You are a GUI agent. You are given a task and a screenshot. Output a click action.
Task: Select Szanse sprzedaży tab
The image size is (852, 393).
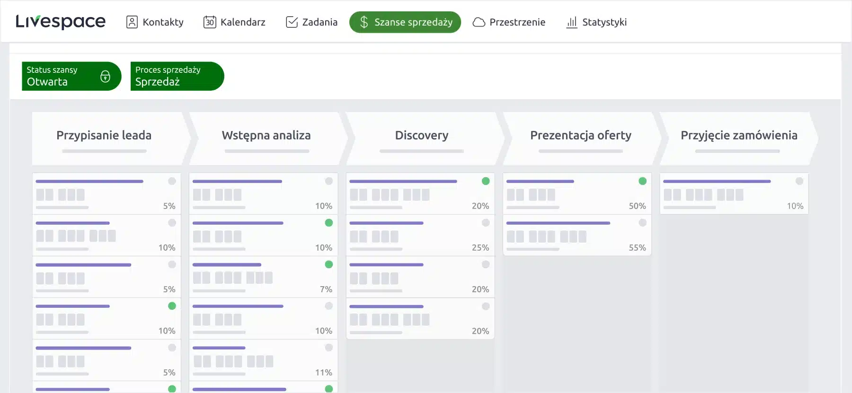pos(405,22)
